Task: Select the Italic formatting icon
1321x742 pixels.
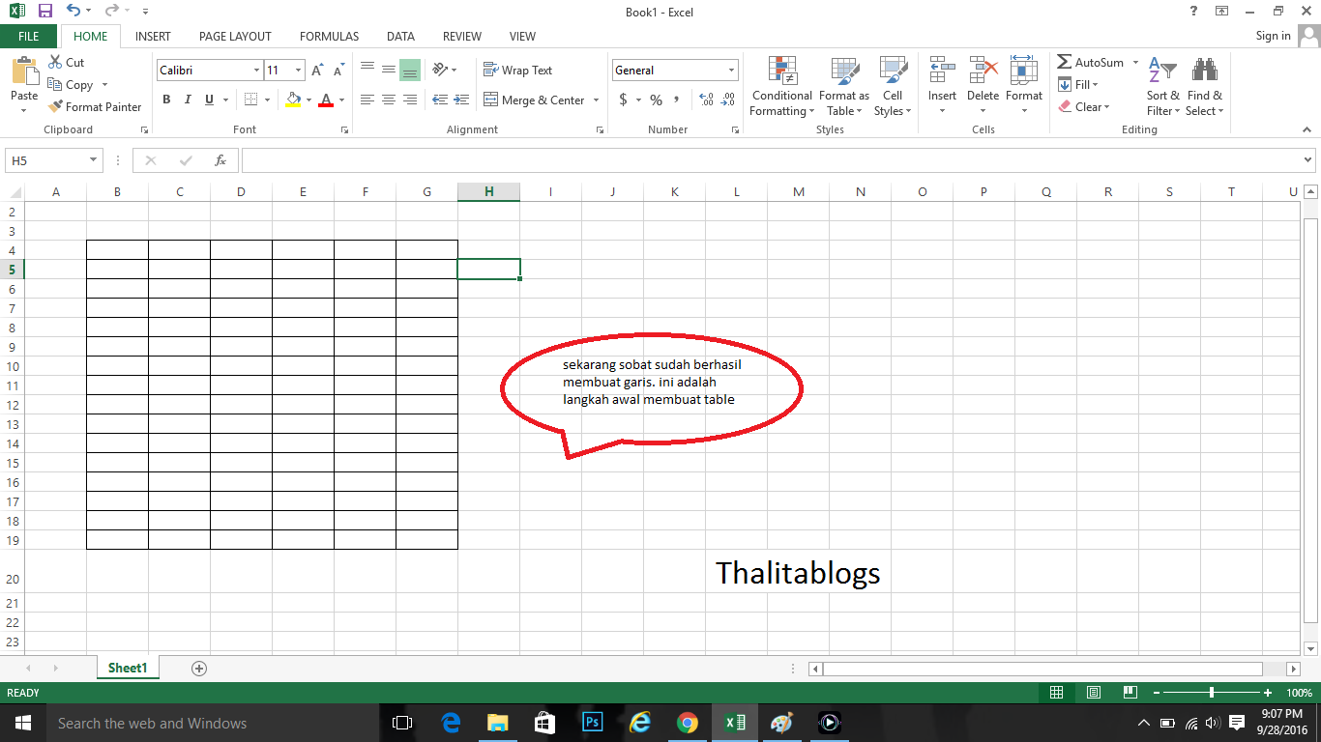Action: (188, 100)
